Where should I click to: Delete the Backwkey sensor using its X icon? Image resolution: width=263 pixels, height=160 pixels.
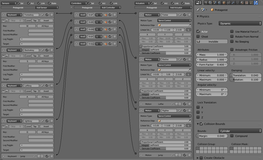[x=52, y=50]
